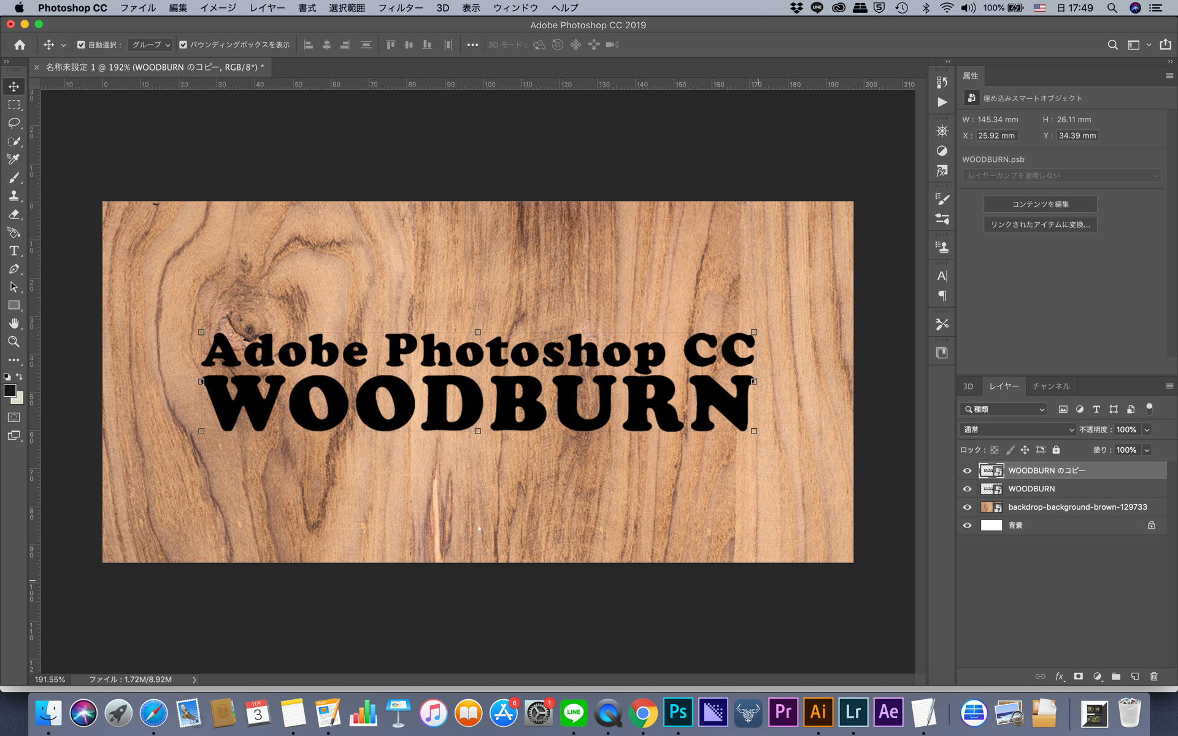Open the Layers panel flyout menu

tap(1169, 386)
